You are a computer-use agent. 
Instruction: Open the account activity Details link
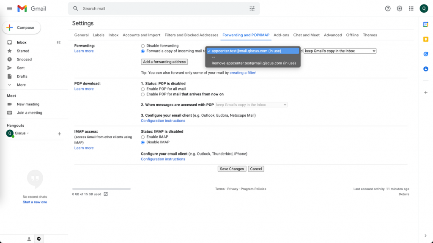404,194
